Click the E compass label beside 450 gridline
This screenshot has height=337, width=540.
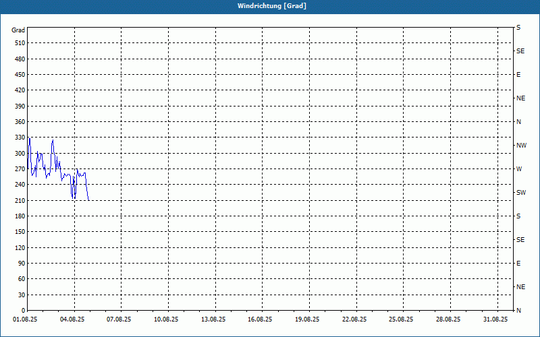[x=518, y=75]
